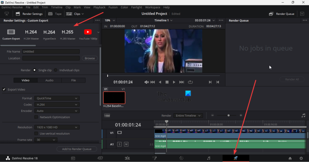Jump to last frame in viewer
Screen dimensions: 309x162
pos(181,82)
